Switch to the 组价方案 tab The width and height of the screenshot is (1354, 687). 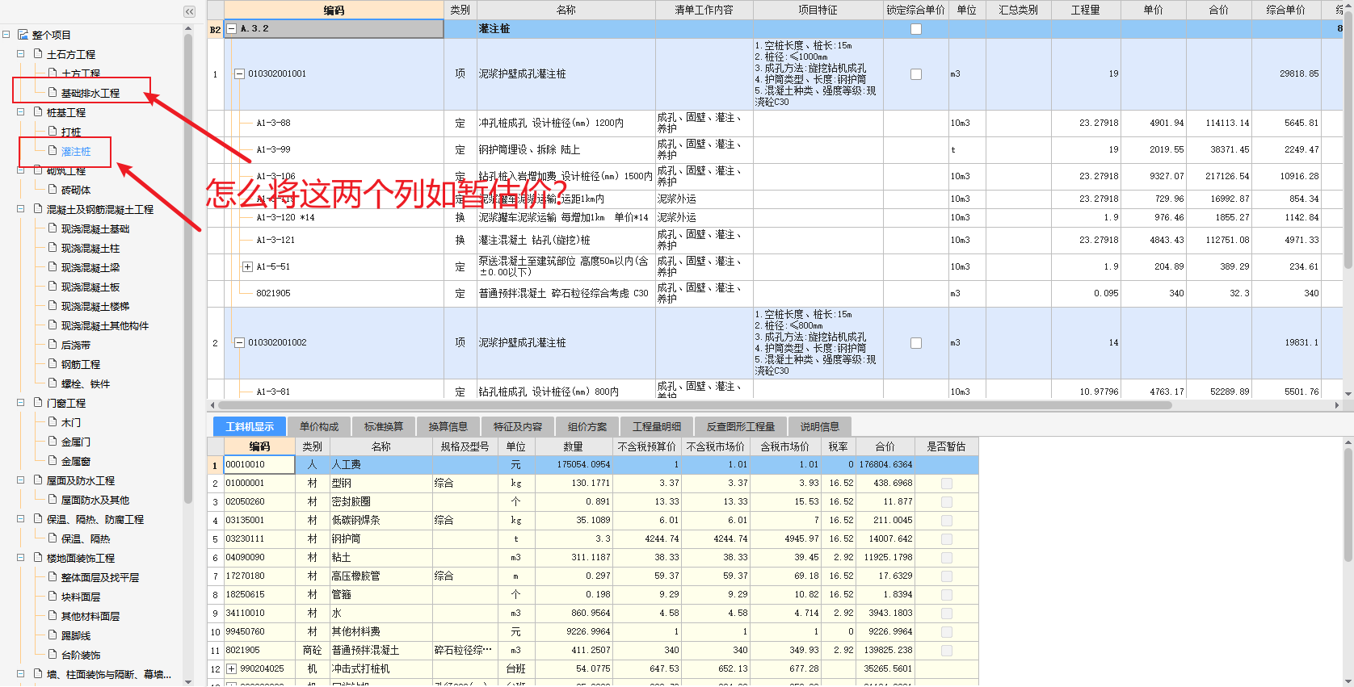tap(587, 427)
